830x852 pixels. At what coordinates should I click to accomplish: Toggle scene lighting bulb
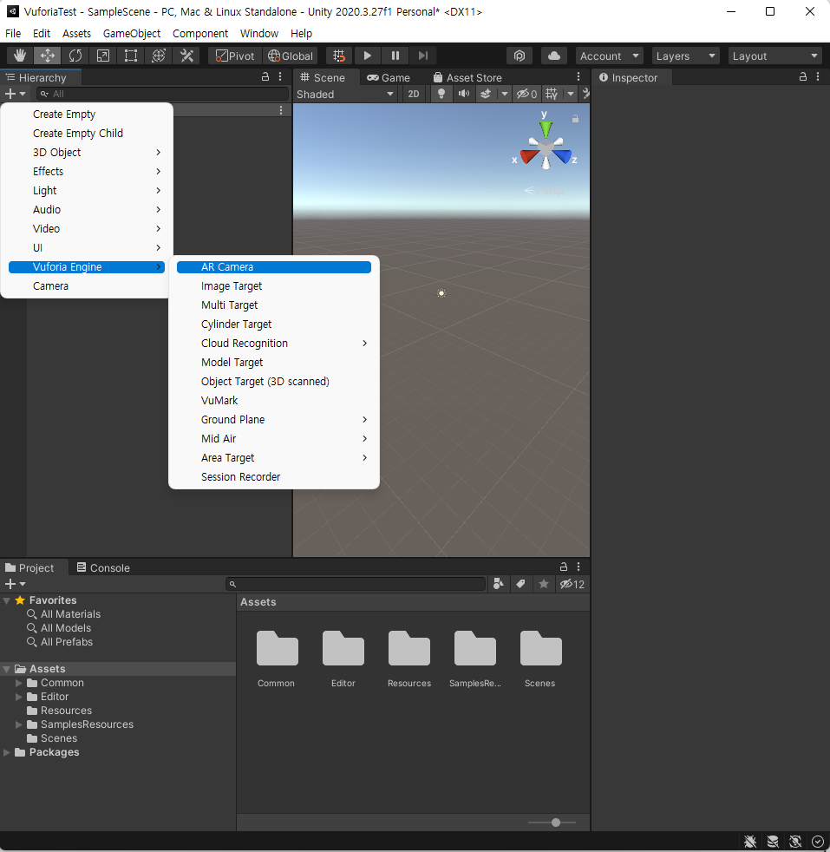[441, 94]
